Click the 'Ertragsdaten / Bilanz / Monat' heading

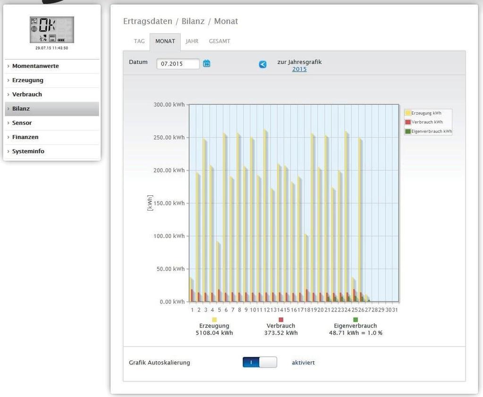point(180,21)
